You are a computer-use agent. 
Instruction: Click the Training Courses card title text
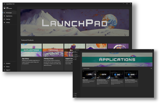coord(48,59)
